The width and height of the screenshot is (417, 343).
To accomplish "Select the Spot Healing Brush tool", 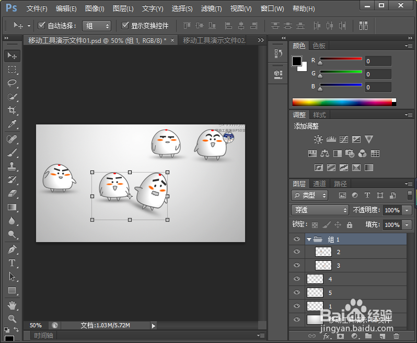I will pyautogui.click(x=12, y=139).
